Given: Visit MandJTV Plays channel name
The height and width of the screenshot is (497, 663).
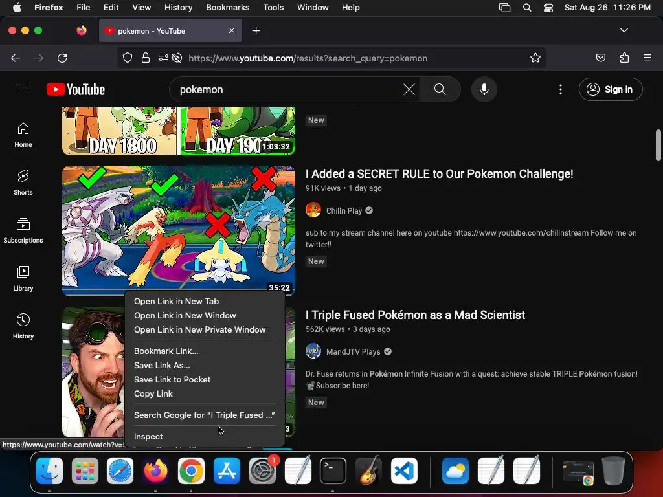Looking at the screenshot, I should click(x=353, y=351).
